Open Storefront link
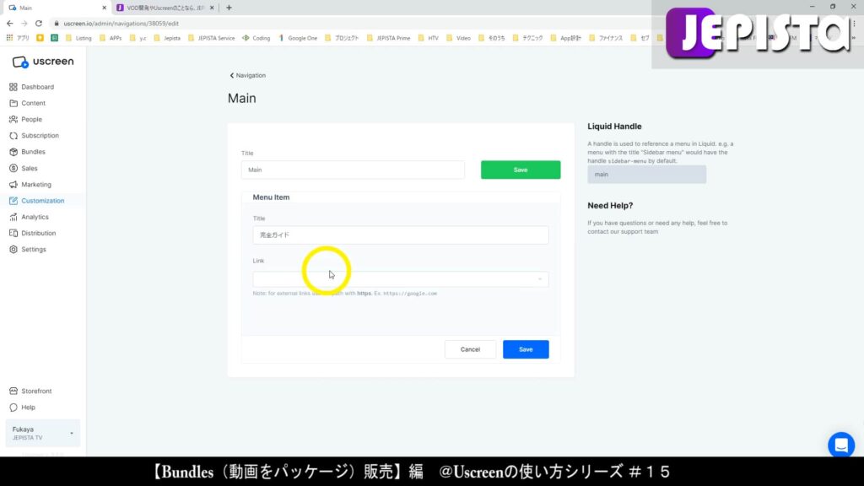 pyautogui.click(x=36, y=391)
